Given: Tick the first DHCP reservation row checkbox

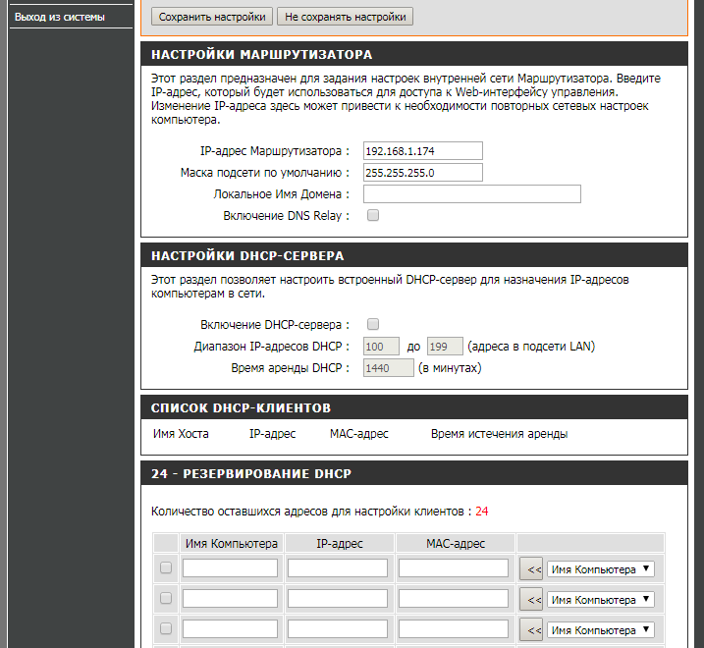Looking at the screenshot, I should click(166, 567).
